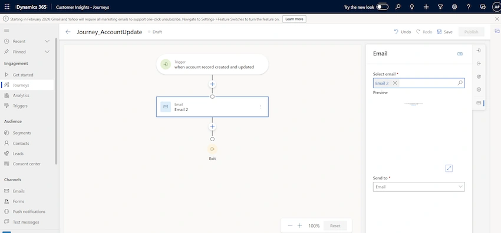This screenshot has height=233, width=501.
Task: Open the email tab icon in side rail
Action: [479, 102]
